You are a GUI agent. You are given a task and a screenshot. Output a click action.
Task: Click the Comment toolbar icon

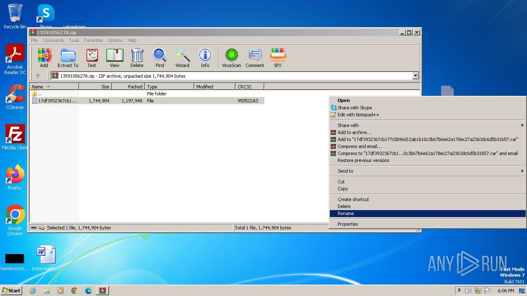[255, 58]
